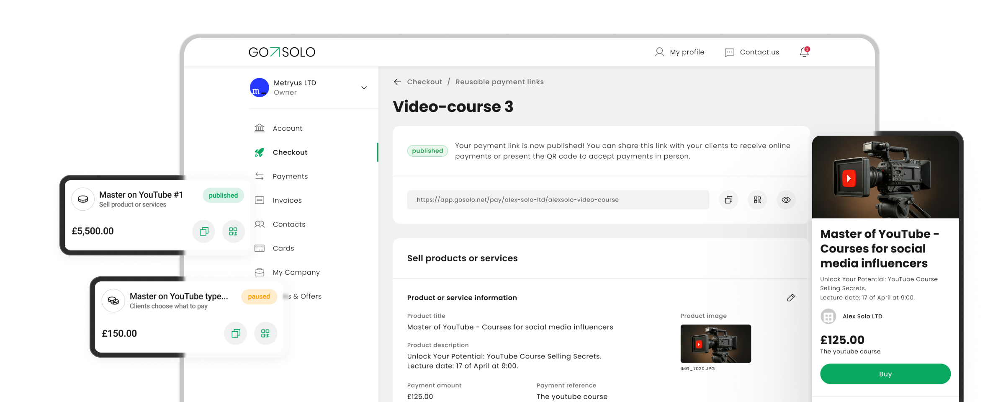Open the notifications bell
The height and width of the screenshot is (402, 998).
[x=804, y=52]
